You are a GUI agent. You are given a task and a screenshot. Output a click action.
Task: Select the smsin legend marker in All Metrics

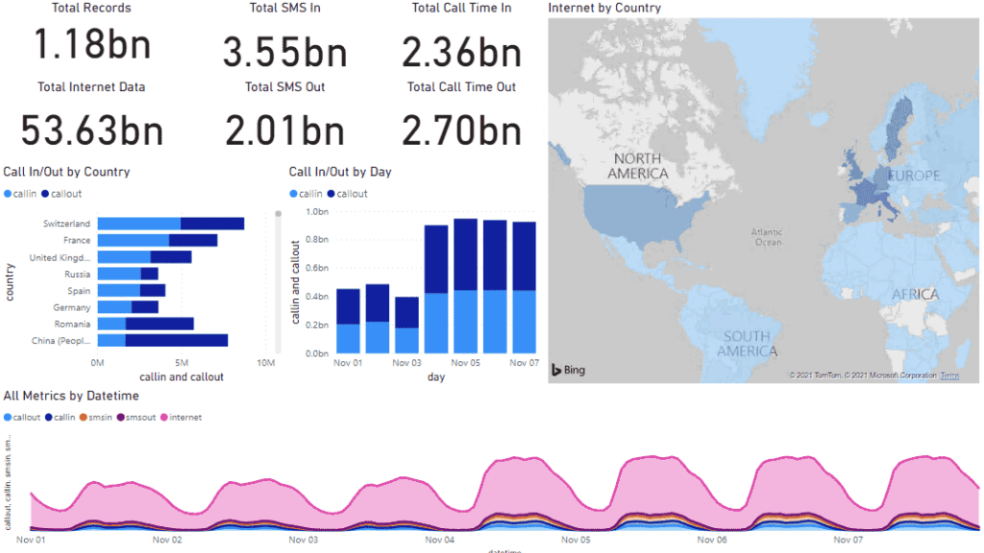[83, 418]
